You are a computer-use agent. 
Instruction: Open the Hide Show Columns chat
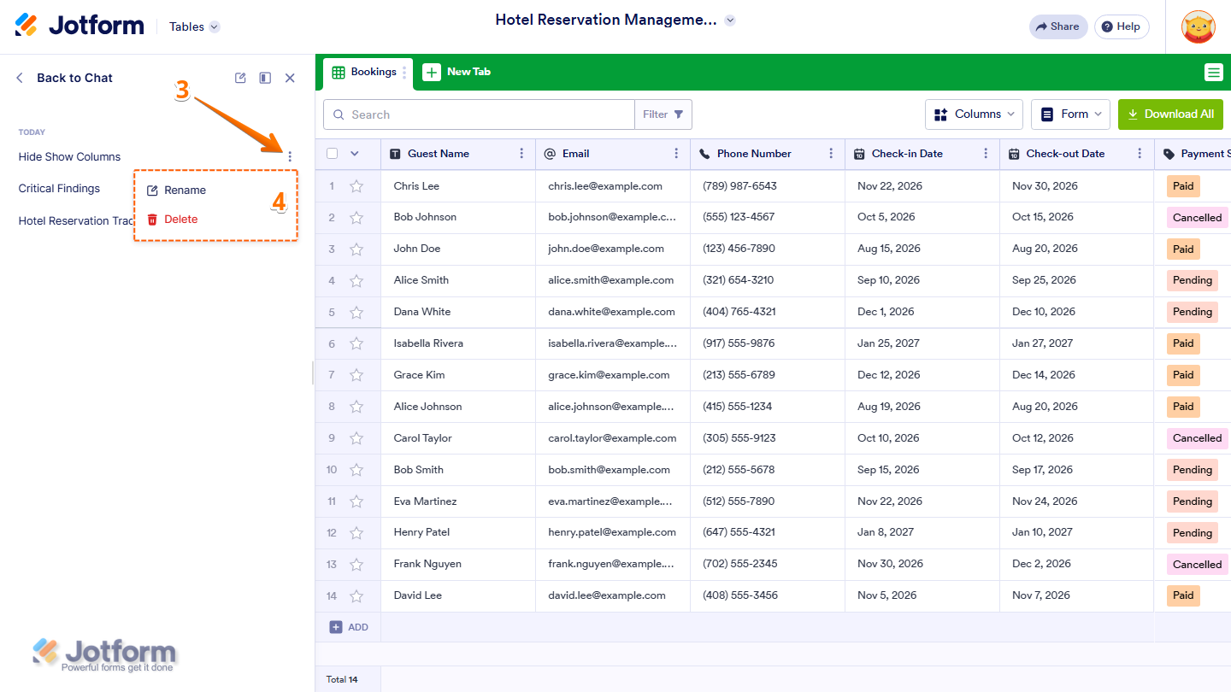point(69,157)
